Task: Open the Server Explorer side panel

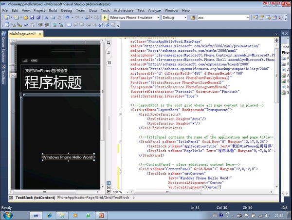Action: click(x=3, y=50)
